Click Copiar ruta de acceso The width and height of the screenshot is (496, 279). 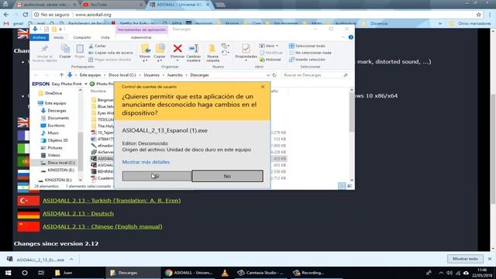[111, 53]
